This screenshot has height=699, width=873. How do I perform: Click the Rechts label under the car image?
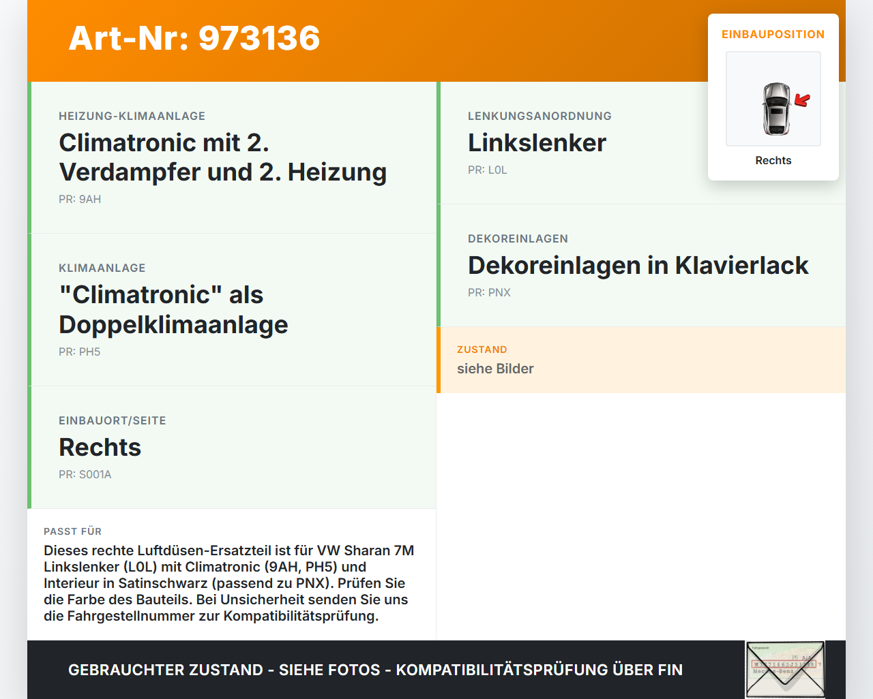773,160
